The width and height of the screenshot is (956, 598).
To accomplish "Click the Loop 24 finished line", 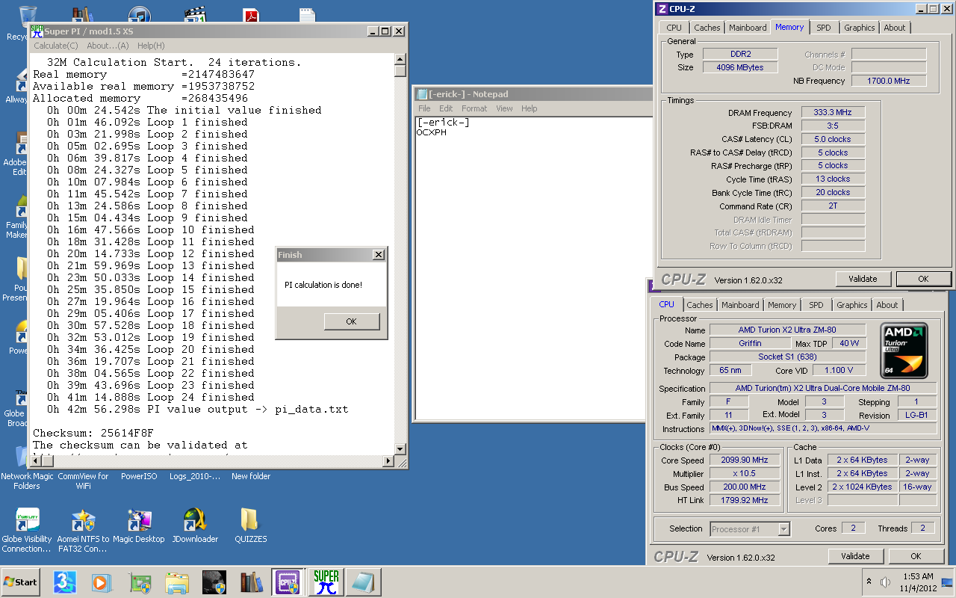I will [151, 397].
